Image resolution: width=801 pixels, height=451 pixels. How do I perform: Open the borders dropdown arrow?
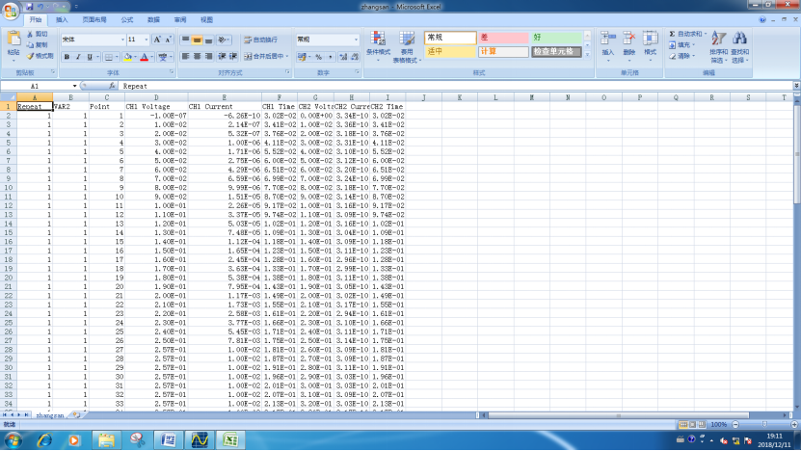(x=117, y=57)
